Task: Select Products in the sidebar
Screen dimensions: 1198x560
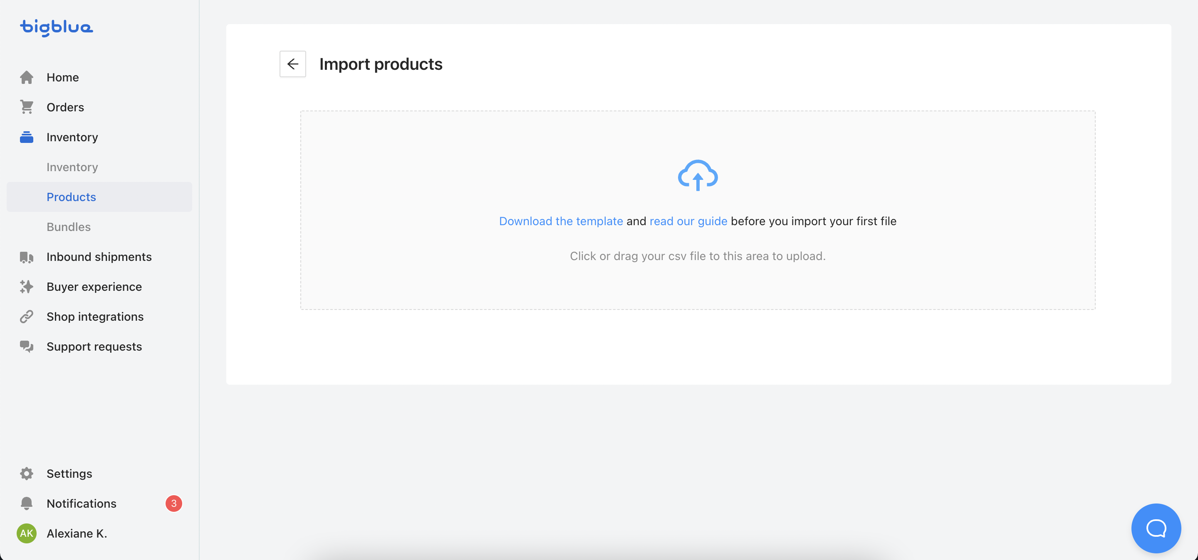Action: point(71,197)
